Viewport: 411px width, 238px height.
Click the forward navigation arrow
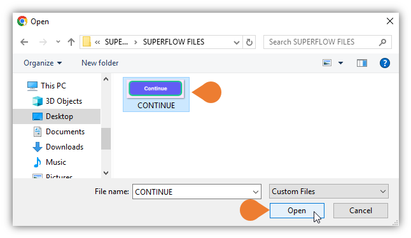click(x=43, y=42)
